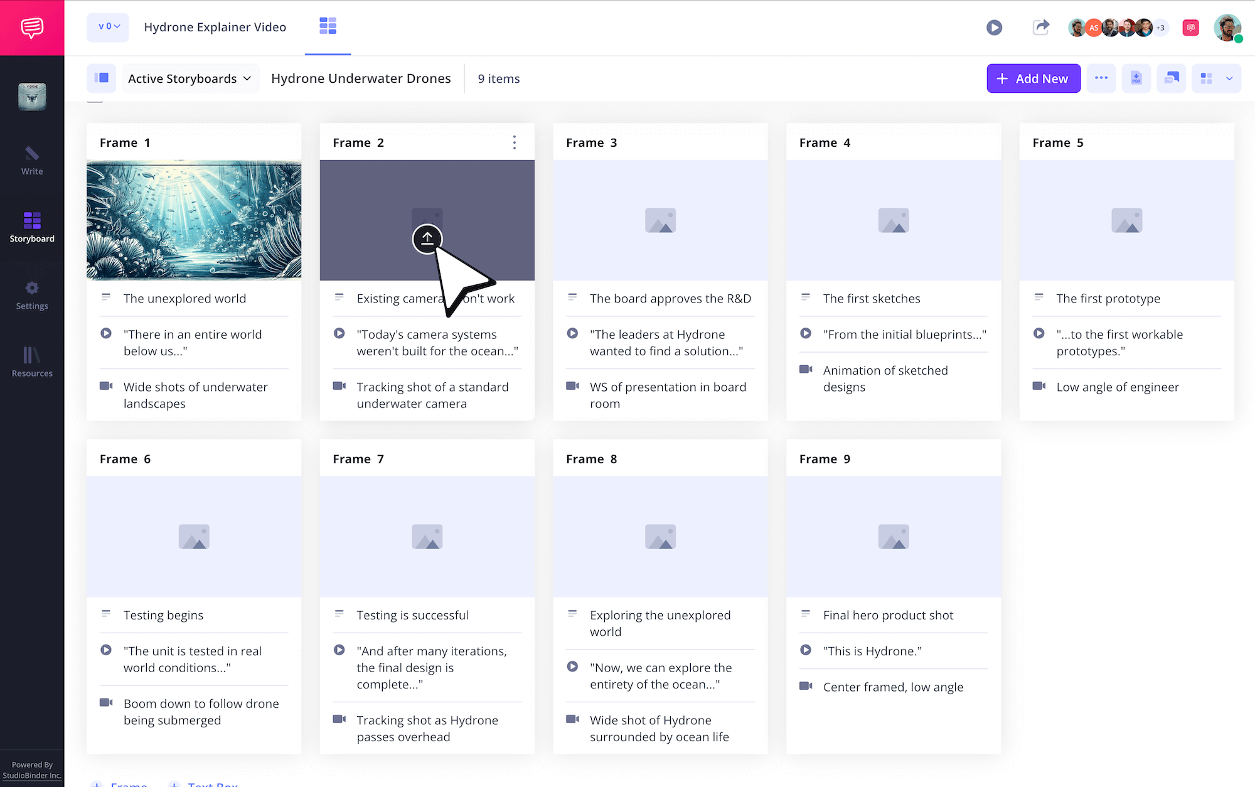This screenshot has height=787, width=1255.
Task: Export the storyboard as PDF
Action: (x=1136, y=78)
